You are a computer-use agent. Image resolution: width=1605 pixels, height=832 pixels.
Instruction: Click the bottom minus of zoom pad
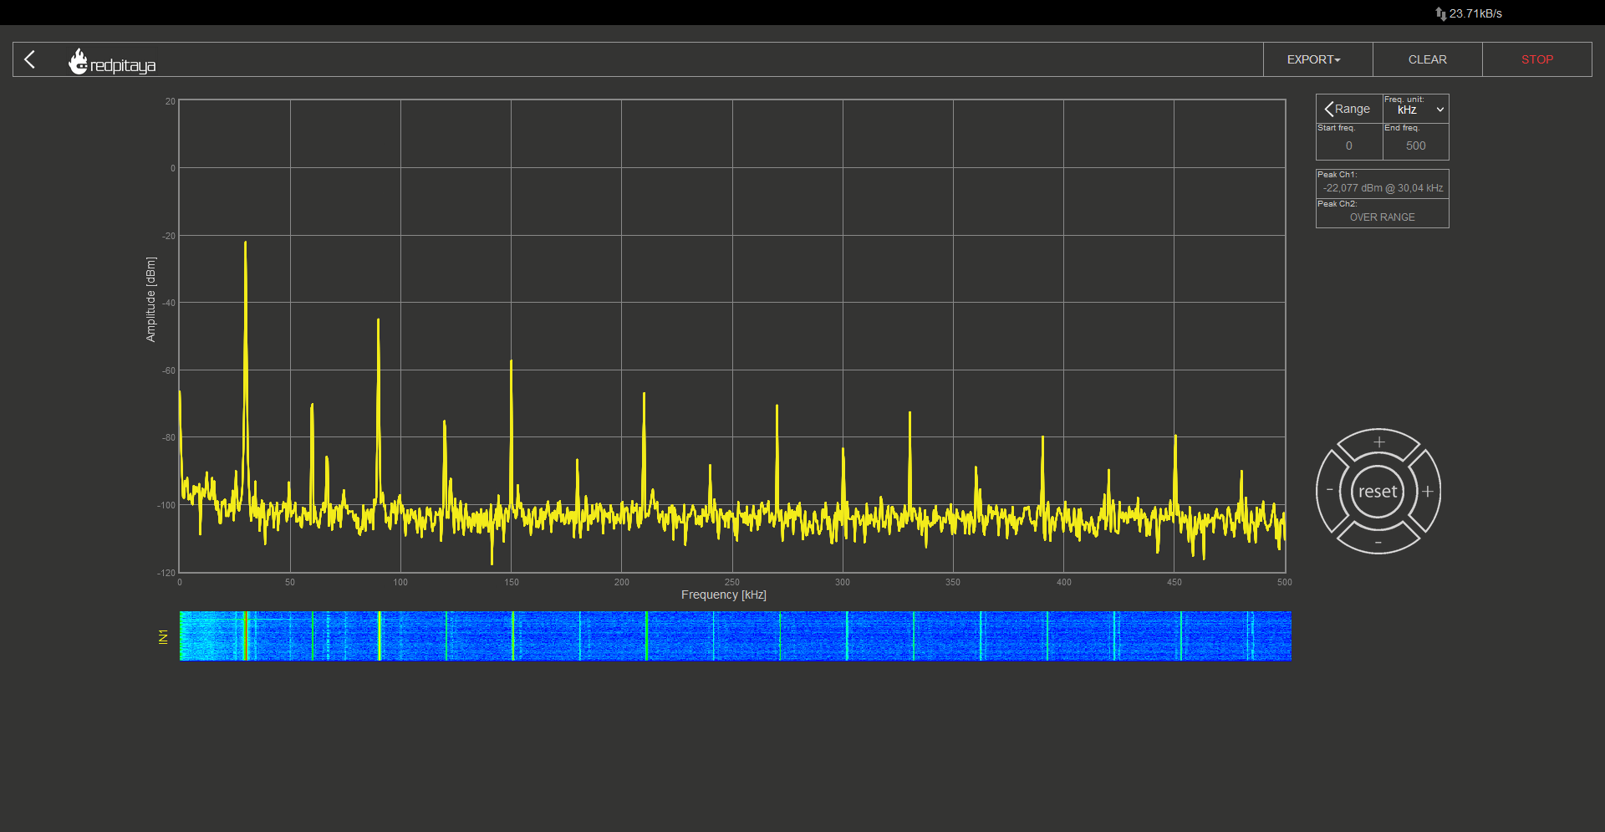coord(1378,543)
